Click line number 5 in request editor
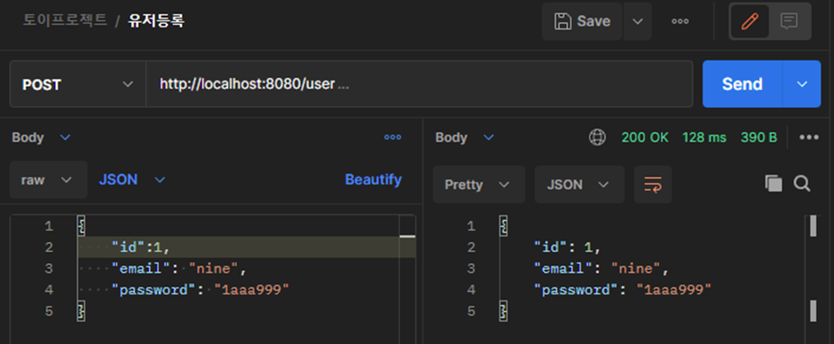 [x=49, y=311]
